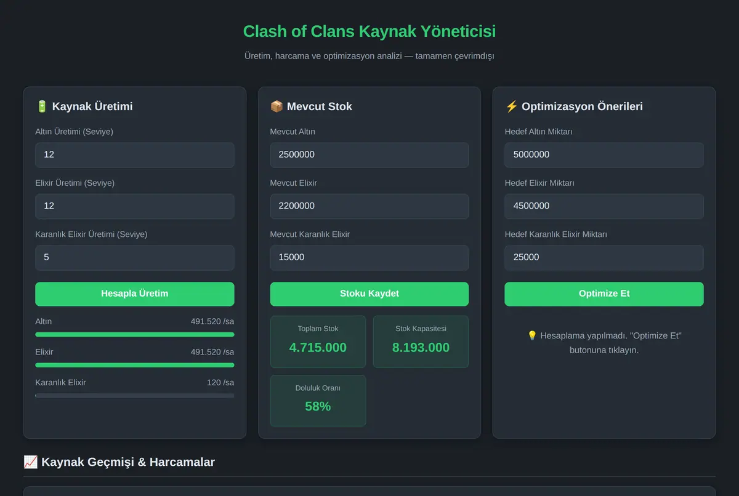Select the Mevcut Elixir input
739x496 pixels.
369,206
